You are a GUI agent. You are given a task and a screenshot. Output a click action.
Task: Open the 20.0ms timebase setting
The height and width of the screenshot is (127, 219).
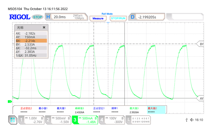point(59,17)
